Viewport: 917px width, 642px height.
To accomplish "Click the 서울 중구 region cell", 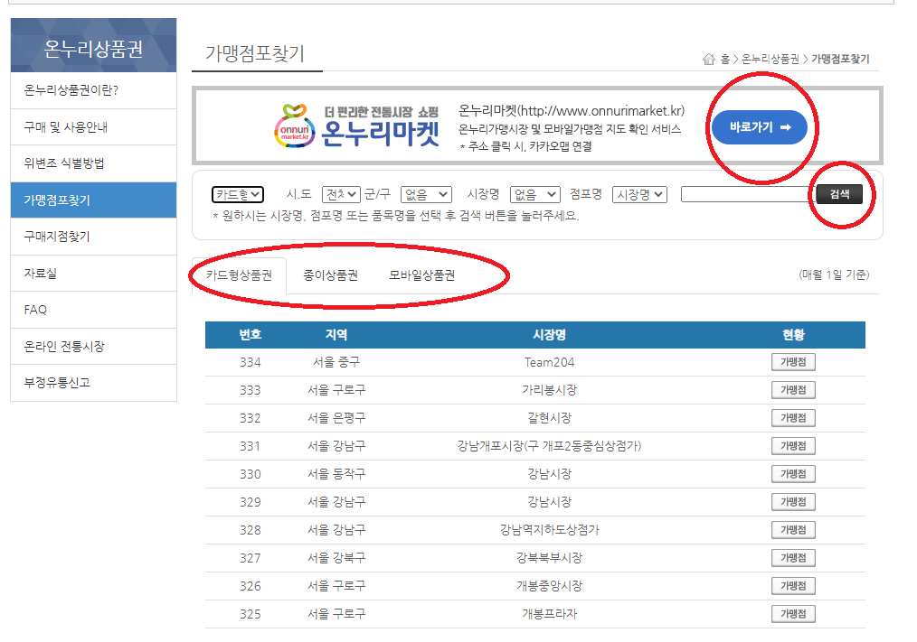I will tap(336, 362).
